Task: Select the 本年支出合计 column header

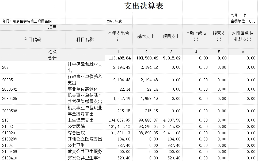Action: click(119, 36)
